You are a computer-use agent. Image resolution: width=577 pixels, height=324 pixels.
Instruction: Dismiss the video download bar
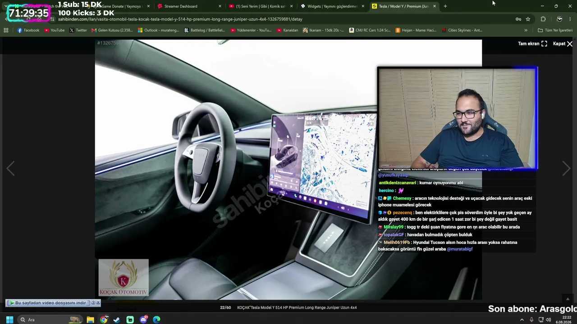tap(98, 303)
